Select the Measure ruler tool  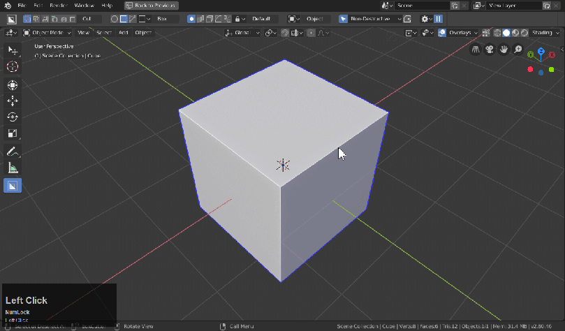(x=13, y=168)
